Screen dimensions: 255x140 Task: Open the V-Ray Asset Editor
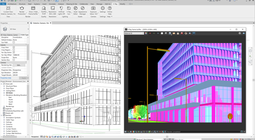click(x=75, y=10)
